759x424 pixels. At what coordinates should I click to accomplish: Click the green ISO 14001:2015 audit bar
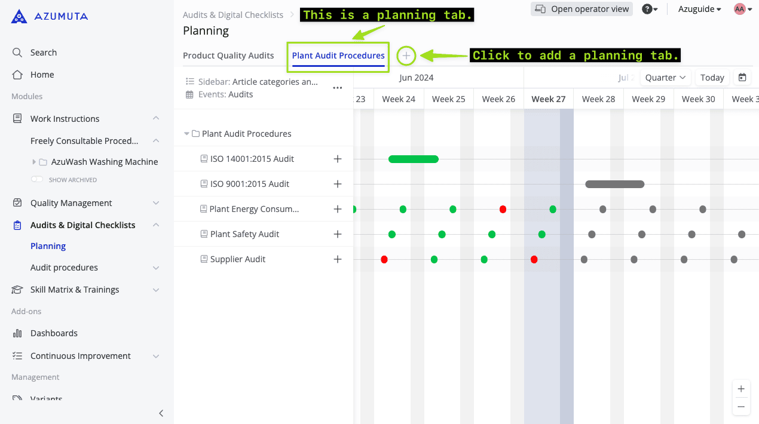coord(413,159)
